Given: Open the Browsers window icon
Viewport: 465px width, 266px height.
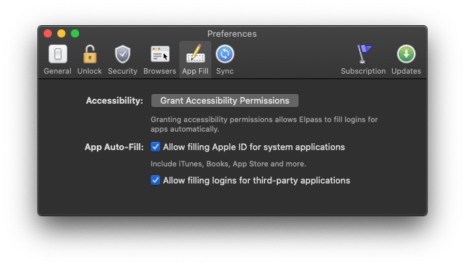Looking at the screenshot, I should (160, 54).
